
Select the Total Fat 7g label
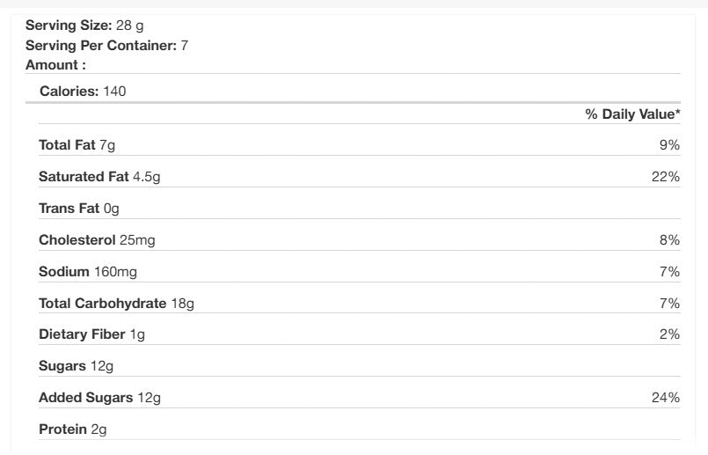click(x=77, y=145)
